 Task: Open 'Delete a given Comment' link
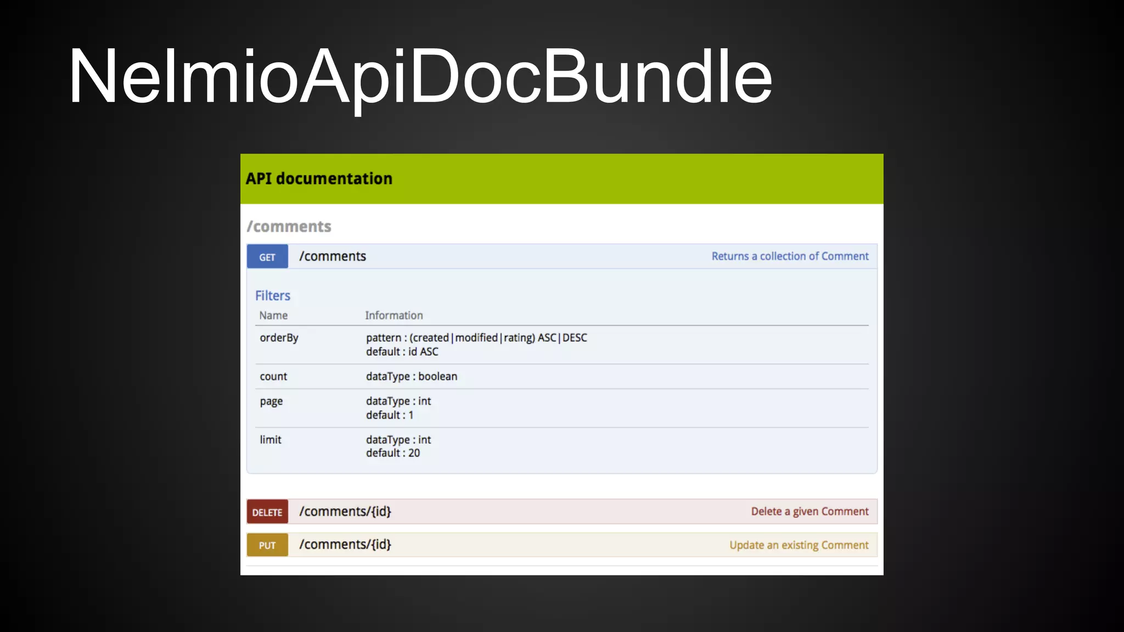coord(810,511)
